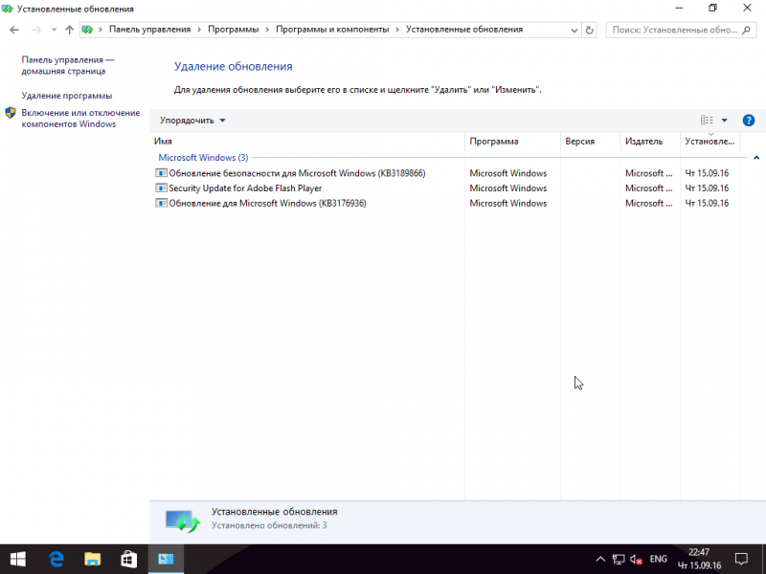Click install date of KB3176936 row
Viewport: 766px width, 574px height.
[x=707, y=204]
